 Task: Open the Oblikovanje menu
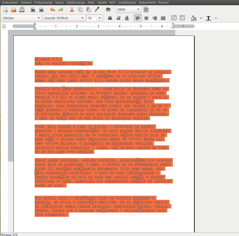[75, 2]
